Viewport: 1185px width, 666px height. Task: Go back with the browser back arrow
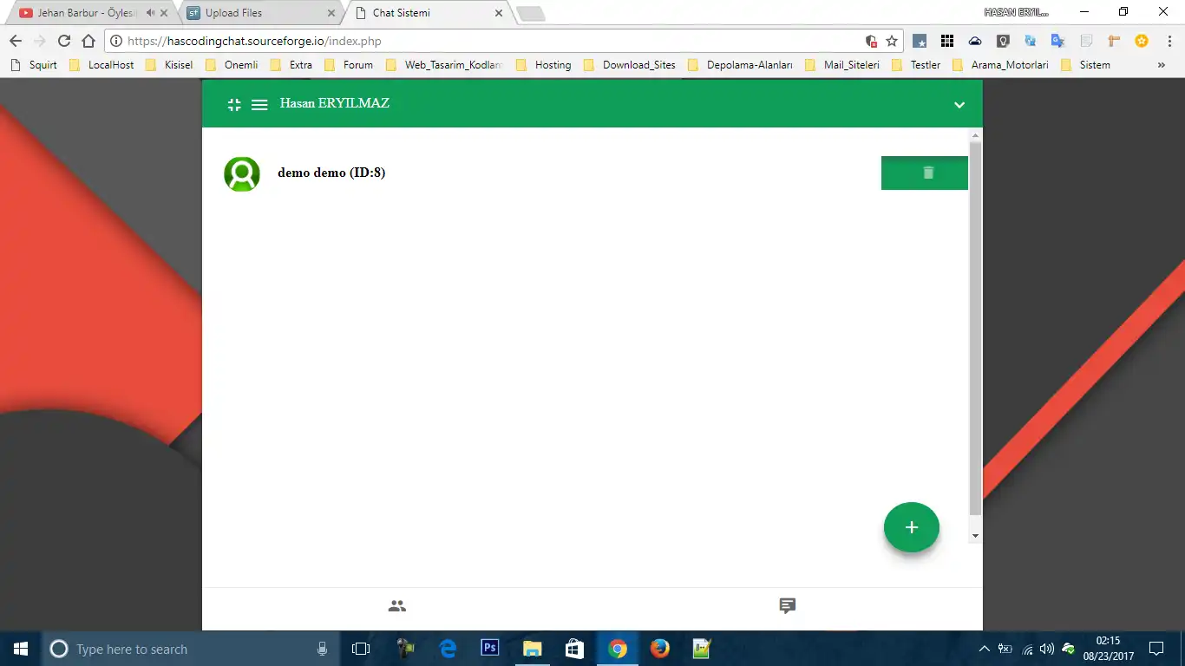16,41
